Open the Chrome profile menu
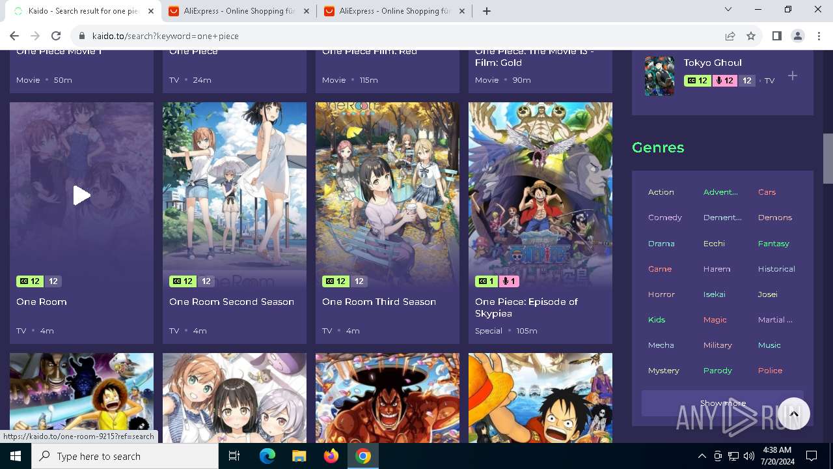The width and height of the screenshot is (833, 469). 798,36
